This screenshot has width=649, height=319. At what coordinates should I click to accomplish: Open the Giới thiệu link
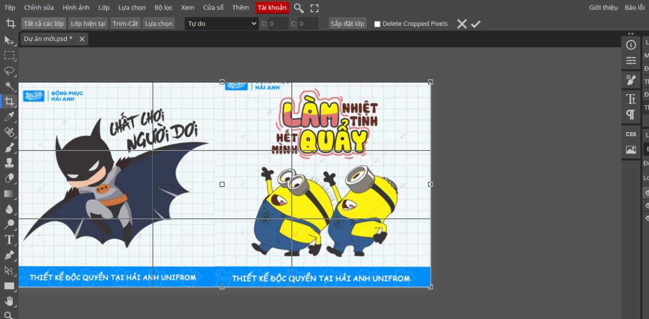603,8
